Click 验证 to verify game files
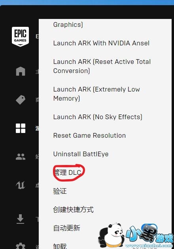Viewport: 174px width, 249px height. point(60,191)
